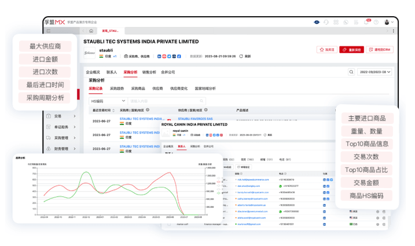This screenshot has width=415, height=246.
Task: Click the 财务管理 sidebar icon
Action: (x=49, y=149)
